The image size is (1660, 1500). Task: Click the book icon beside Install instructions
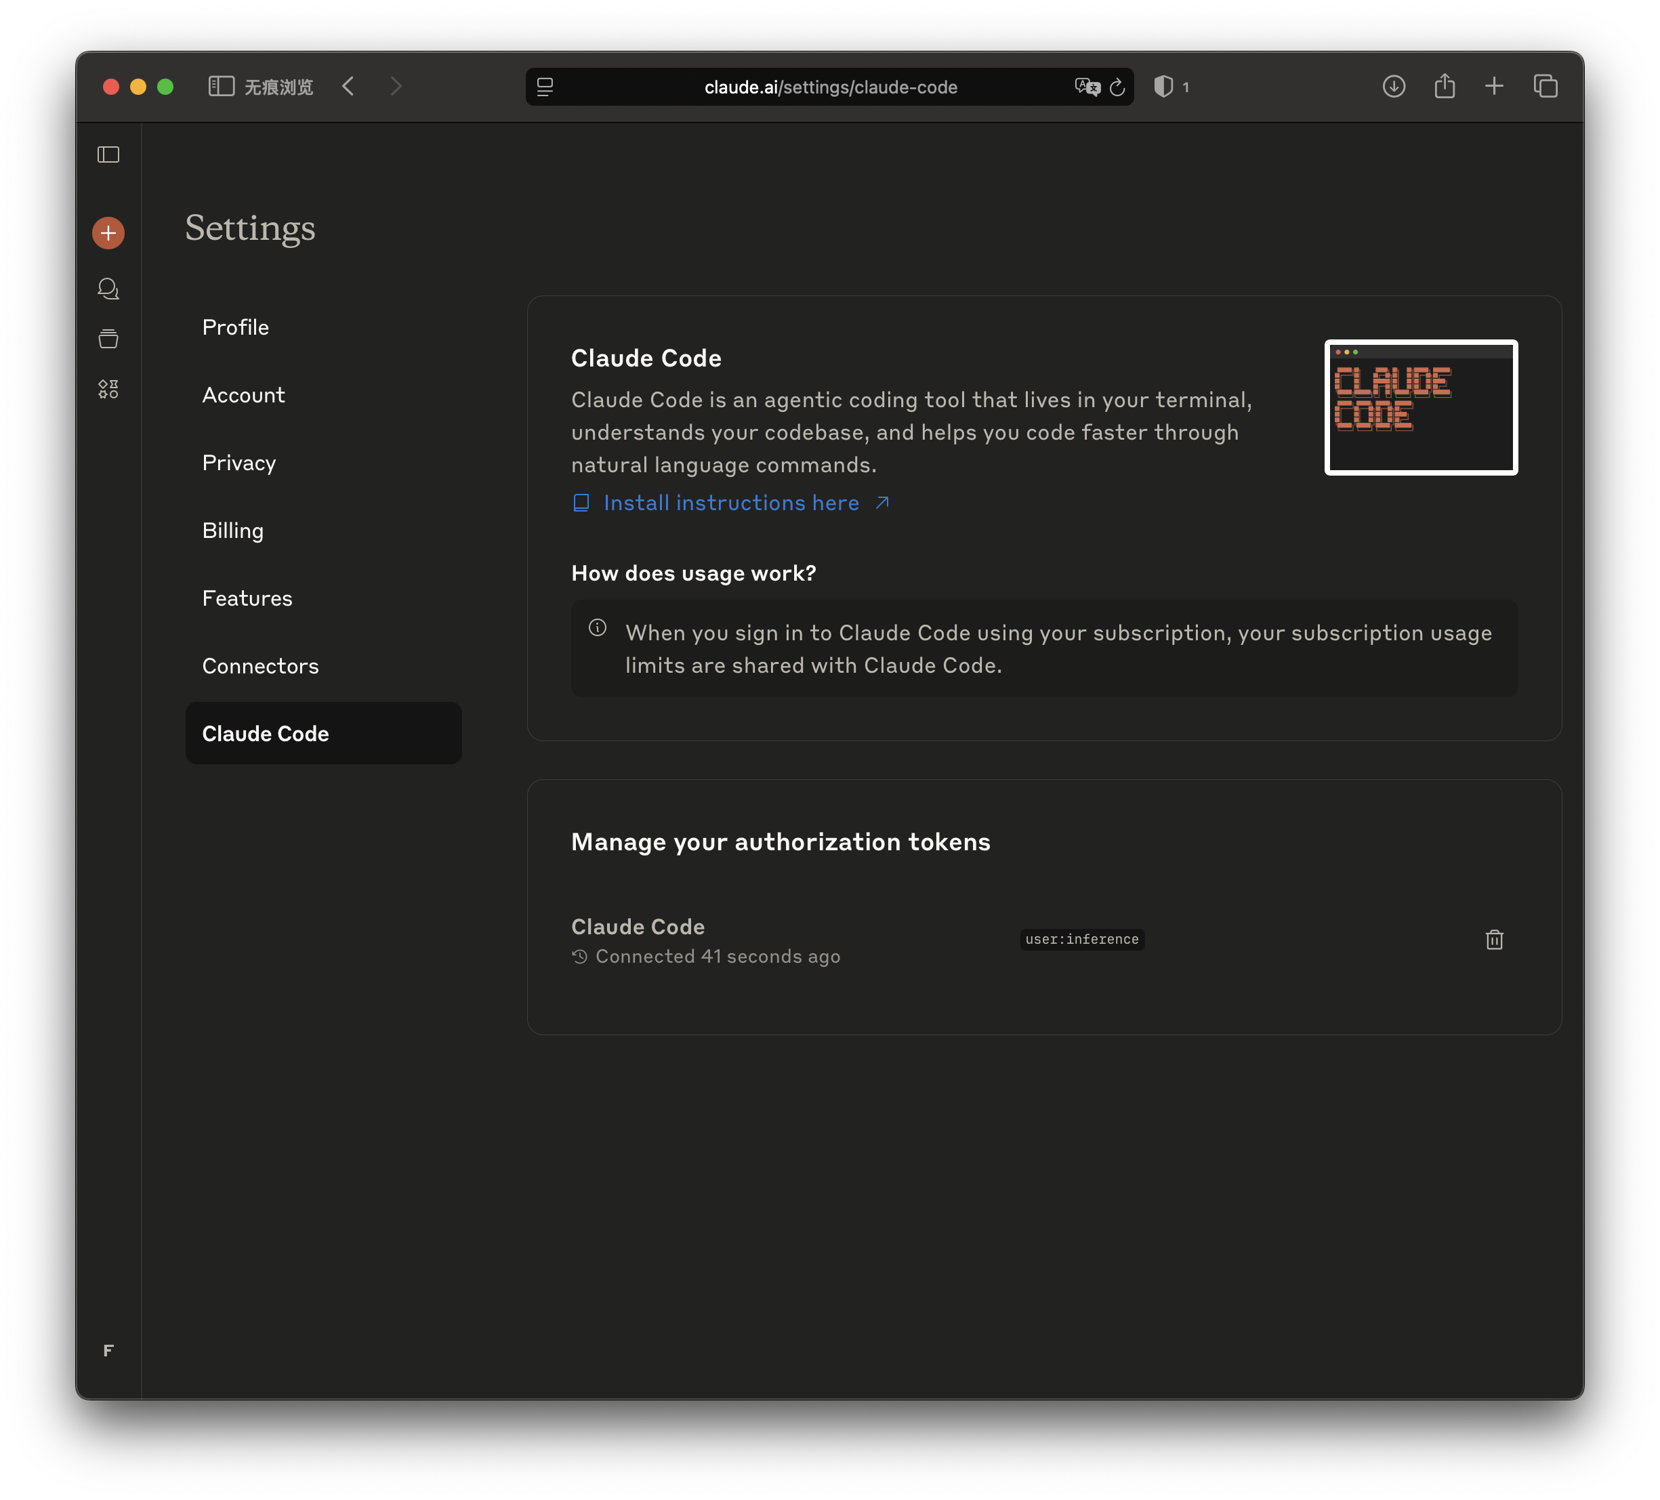click(x=581, y=503)
